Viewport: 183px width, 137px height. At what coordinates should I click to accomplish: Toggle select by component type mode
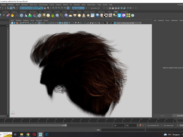pyautogui.click(x=14, y=8)
